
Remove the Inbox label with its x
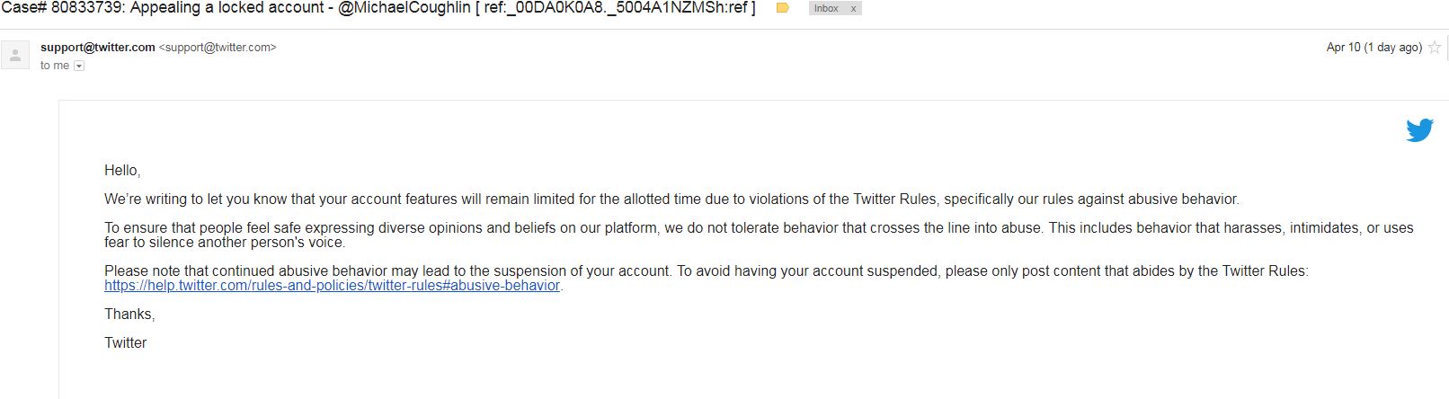[x=853, y=8]
